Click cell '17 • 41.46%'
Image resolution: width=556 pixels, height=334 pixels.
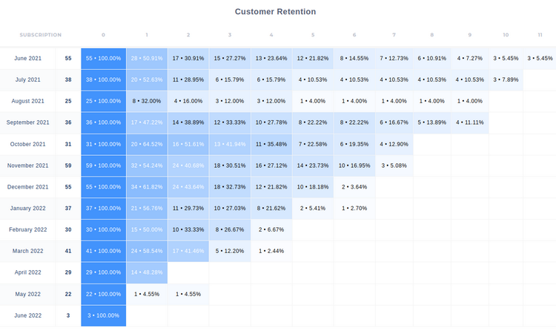pos(188,251)
